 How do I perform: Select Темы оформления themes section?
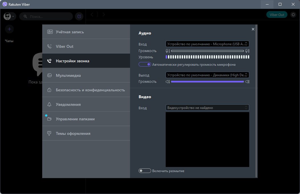click(86, 133)
